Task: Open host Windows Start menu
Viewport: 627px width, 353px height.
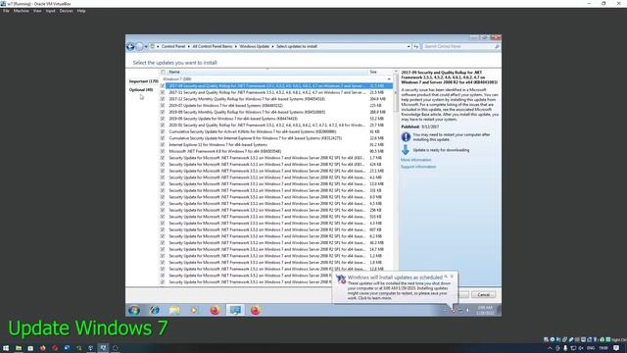Action: tap(6, 348)
